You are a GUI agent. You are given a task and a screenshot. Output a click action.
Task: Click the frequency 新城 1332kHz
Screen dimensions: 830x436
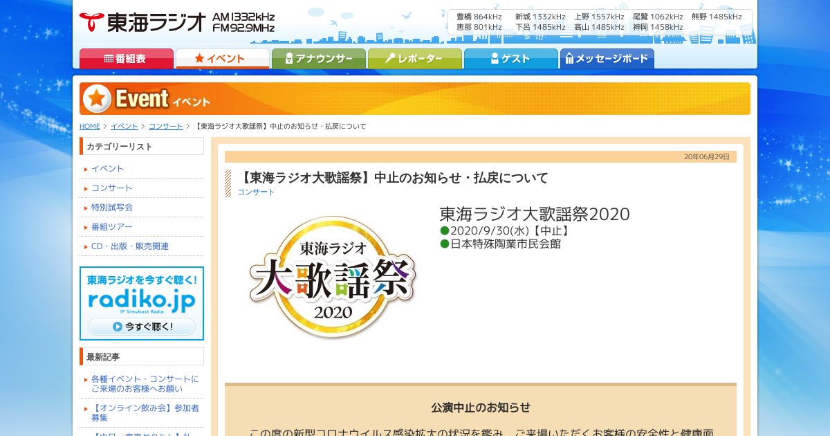(540, 17)
